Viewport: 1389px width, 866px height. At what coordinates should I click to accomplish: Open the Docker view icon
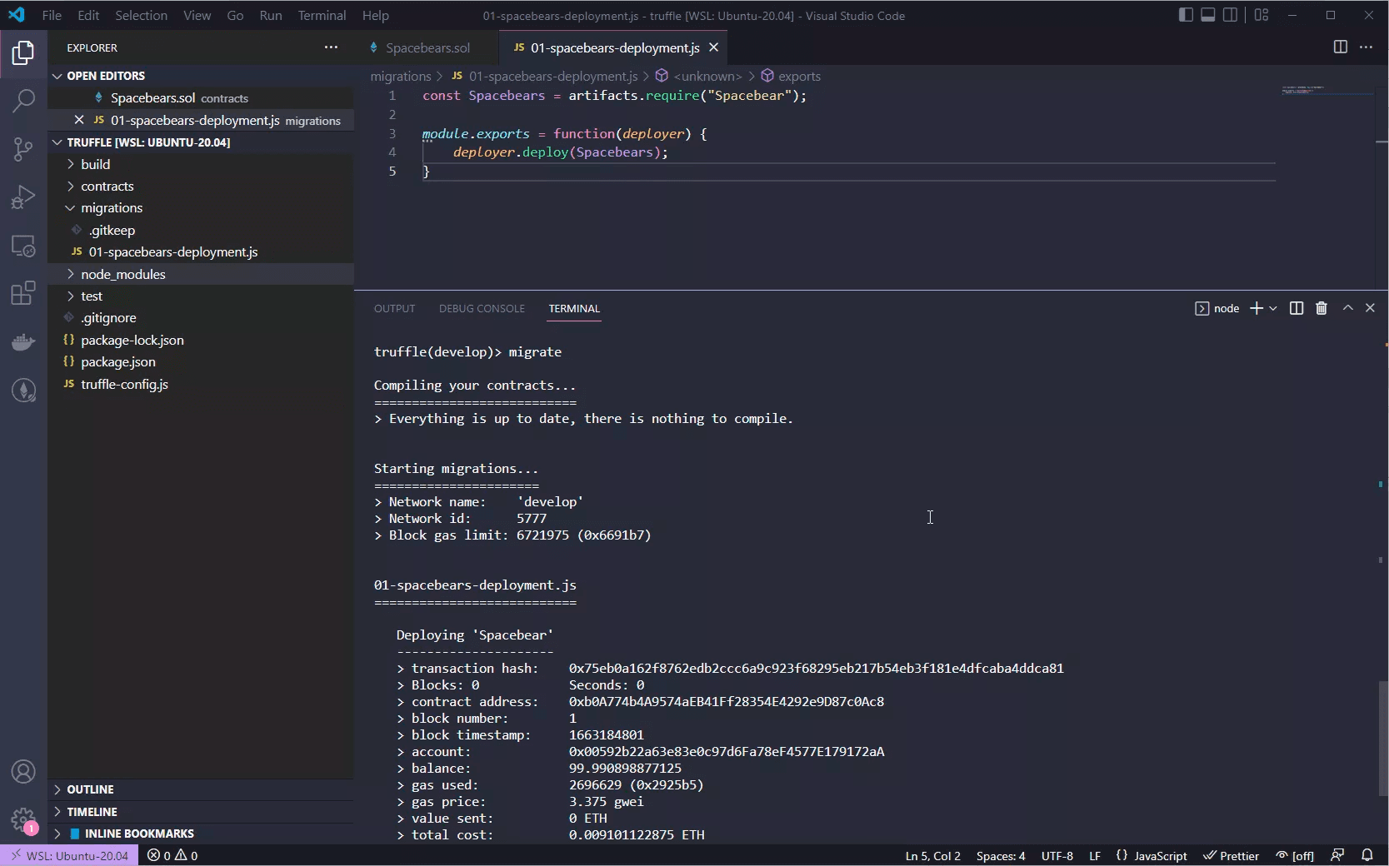(23, 342)
